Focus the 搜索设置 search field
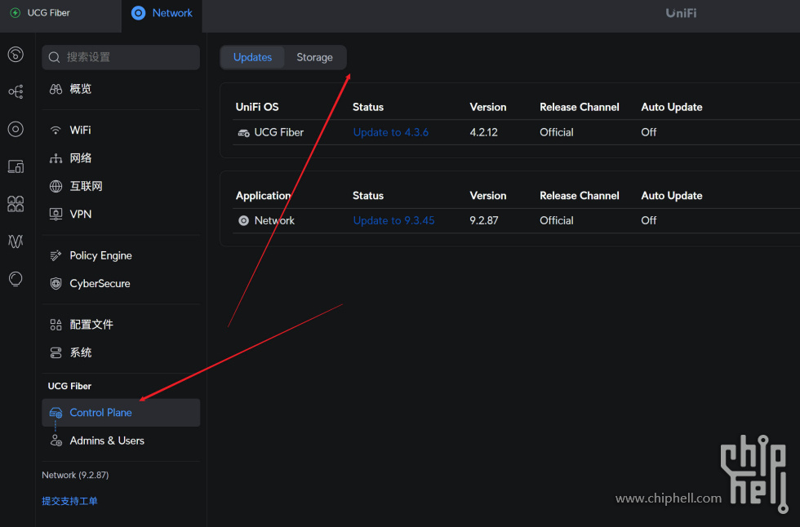 pos(121,57)
